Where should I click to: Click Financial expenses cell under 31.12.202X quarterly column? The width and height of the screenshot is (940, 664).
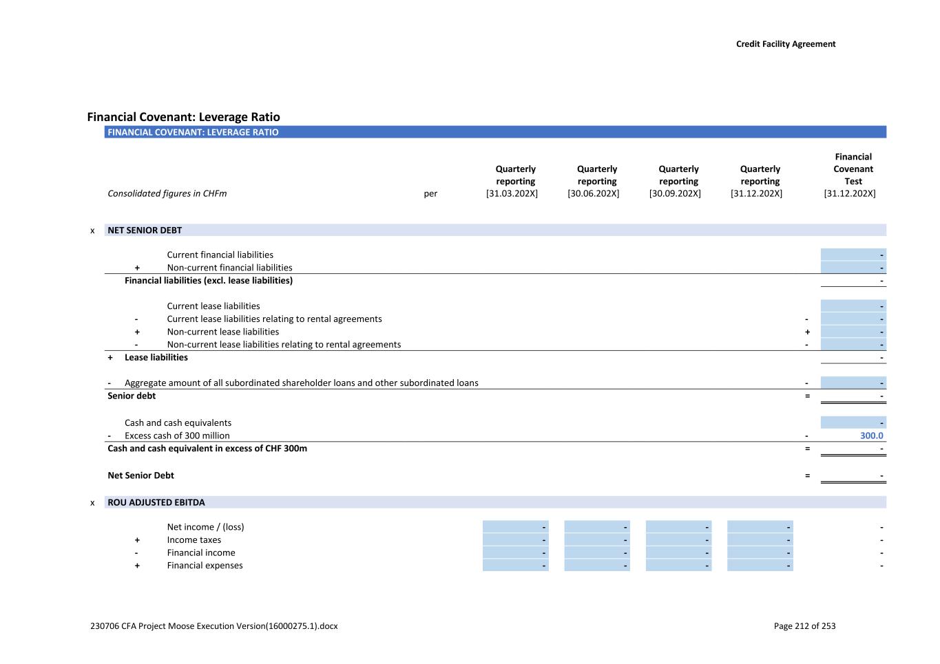(760, 566)
